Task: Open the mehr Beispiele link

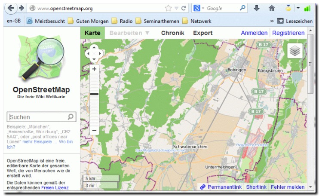Action: point(40,142)
